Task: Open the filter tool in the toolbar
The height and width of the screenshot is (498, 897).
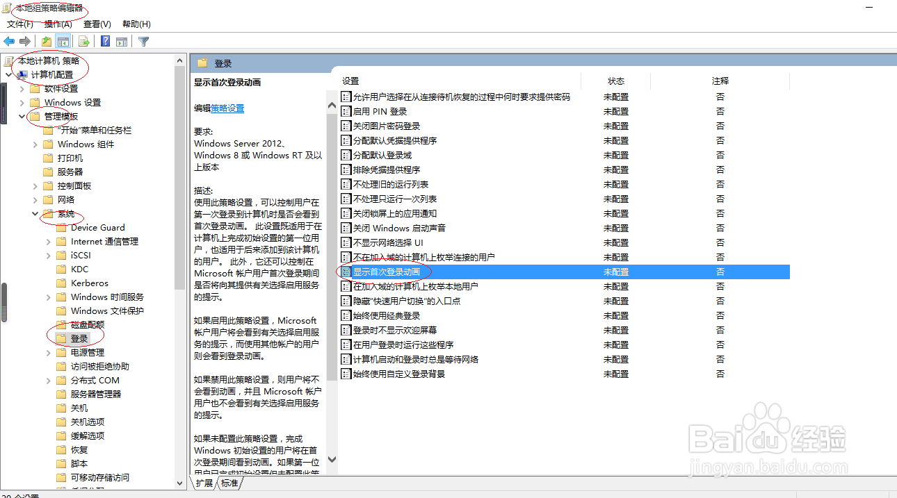Action: 143,41
